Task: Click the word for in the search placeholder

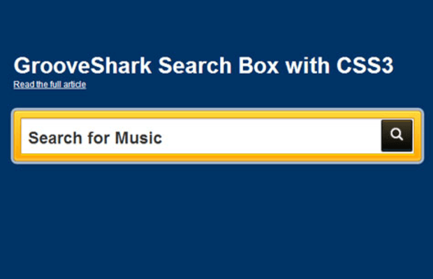Action: pyautogui.click(x=98, y=138)
